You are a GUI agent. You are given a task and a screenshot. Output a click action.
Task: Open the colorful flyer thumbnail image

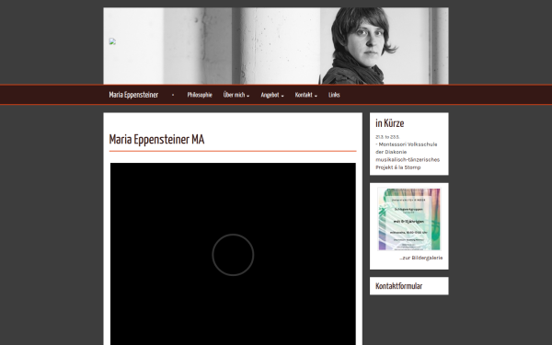coord(409,219)
